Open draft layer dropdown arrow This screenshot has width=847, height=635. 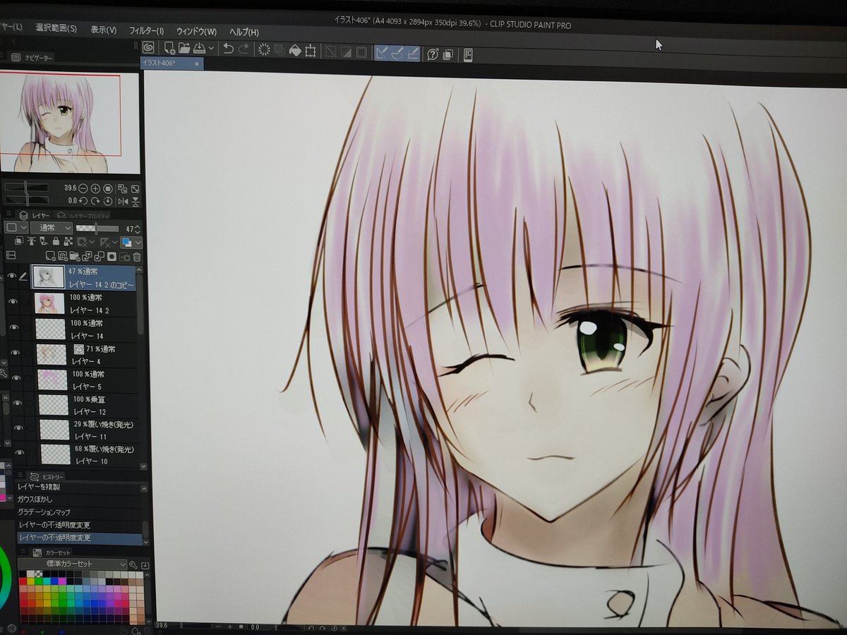pyautogui.click(x=115, y=241)
